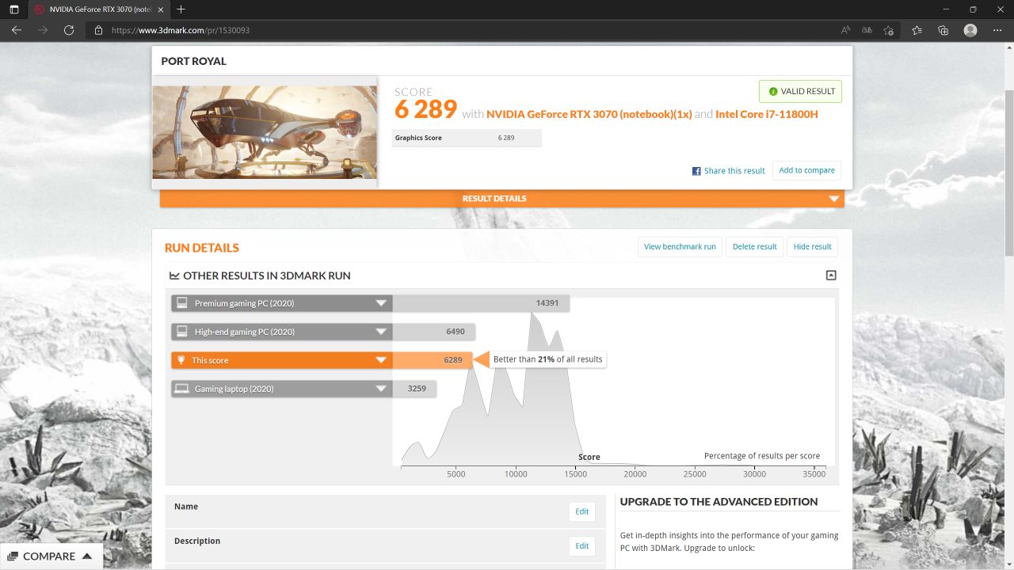Screen dimensions: 1014x570
Task: Click the Port Royal title
Action: tap(193, 61)
